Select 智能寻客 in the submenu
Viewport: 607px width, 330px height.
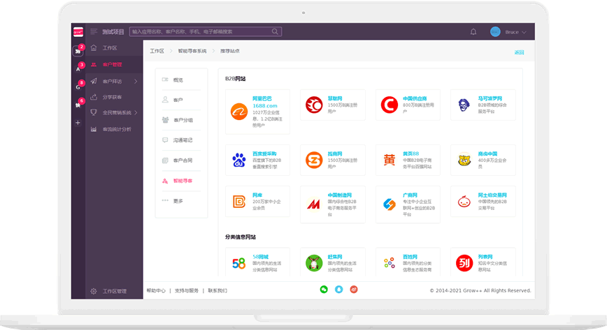coord(182,181)
